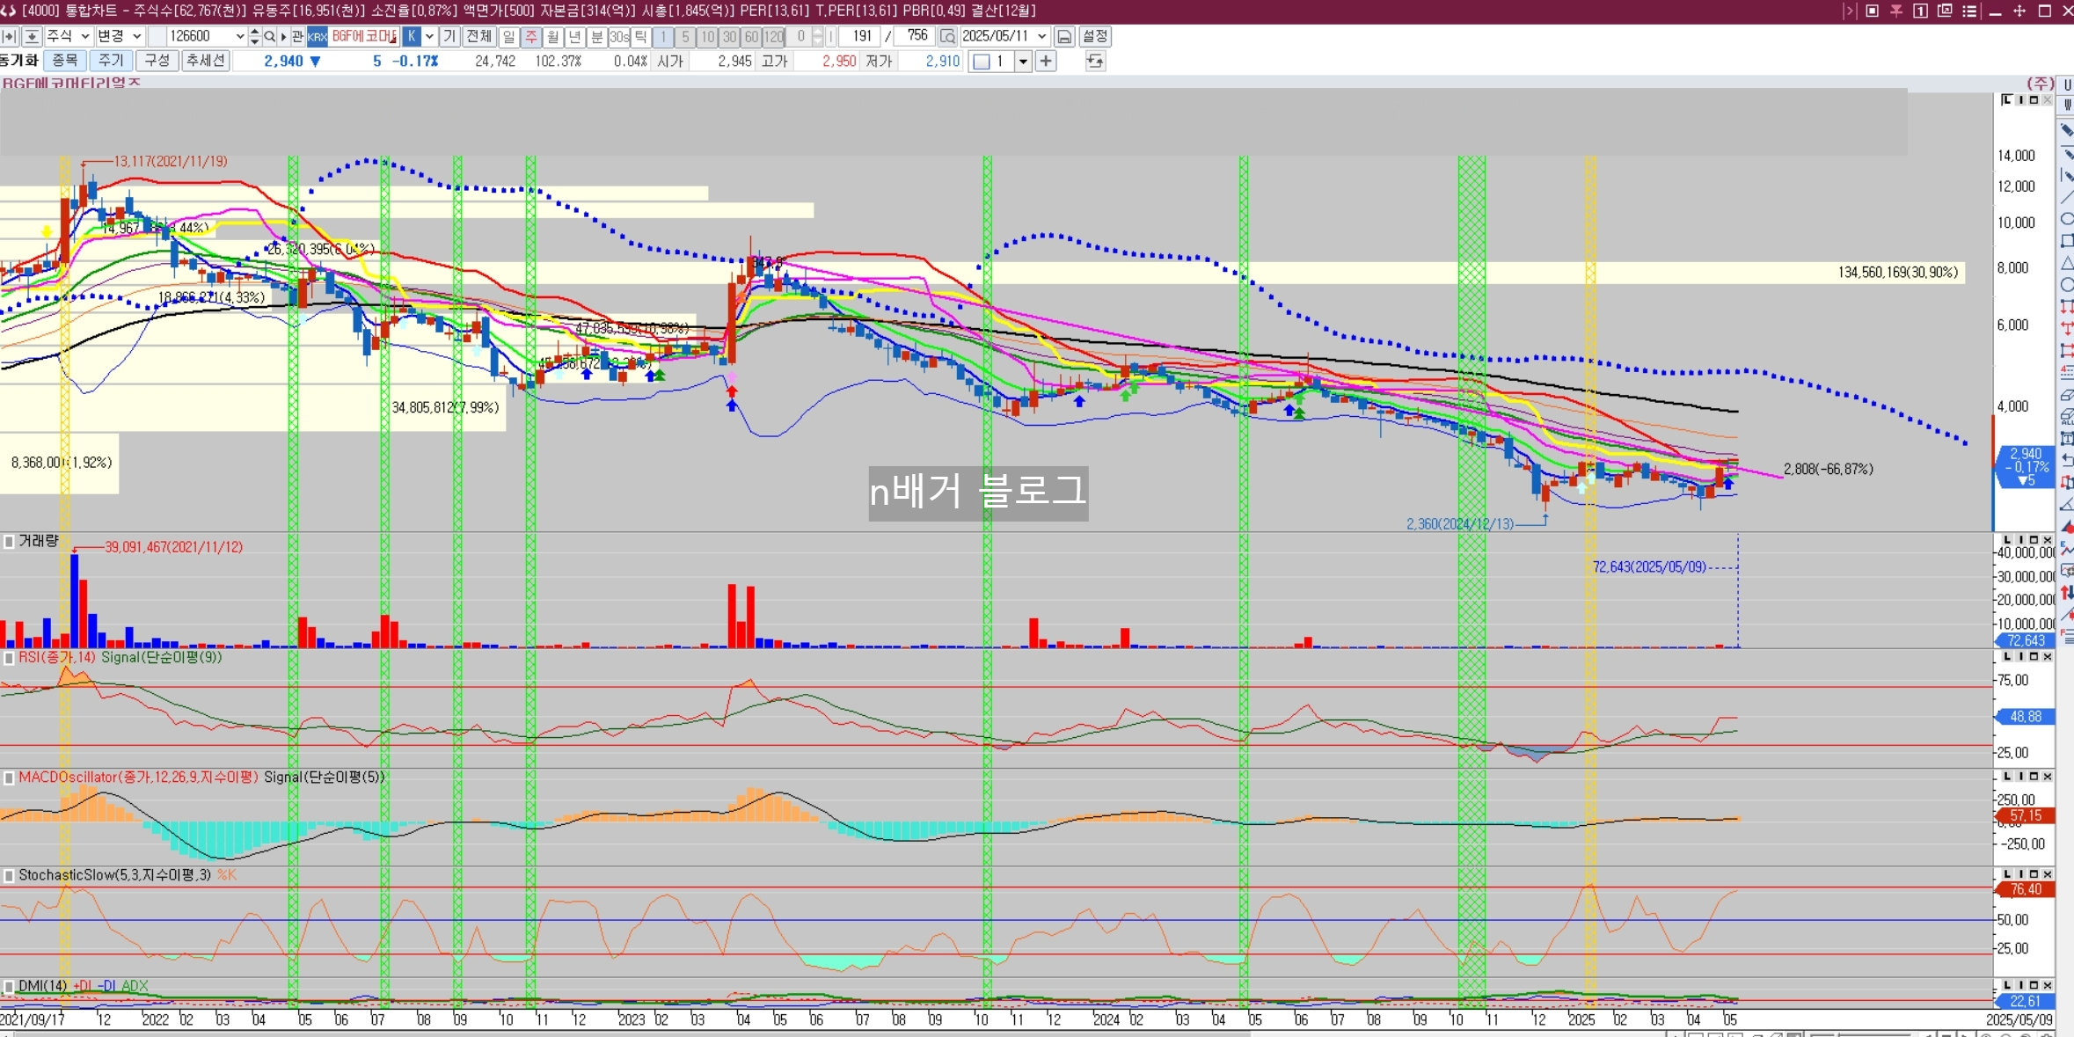Viewport: 2074px width, 1037px height.
Task: Click the refresh sync icon beside plus button
Action: [x=1095, y=61]
